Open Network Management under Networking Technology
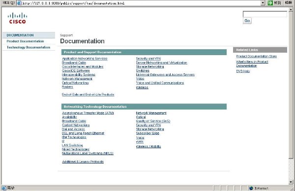 click(x=151, y=113)
